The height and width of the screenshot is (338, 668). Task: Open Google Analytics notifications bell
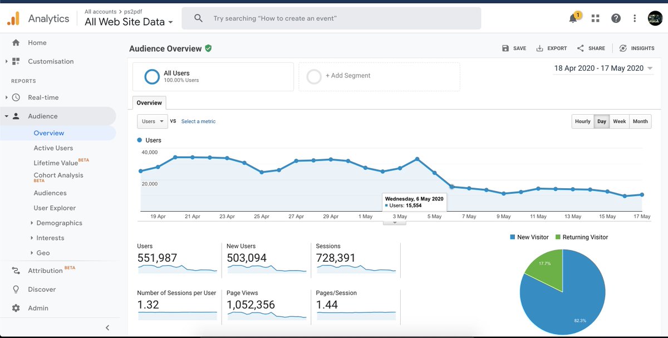click(x=573, y=18)
